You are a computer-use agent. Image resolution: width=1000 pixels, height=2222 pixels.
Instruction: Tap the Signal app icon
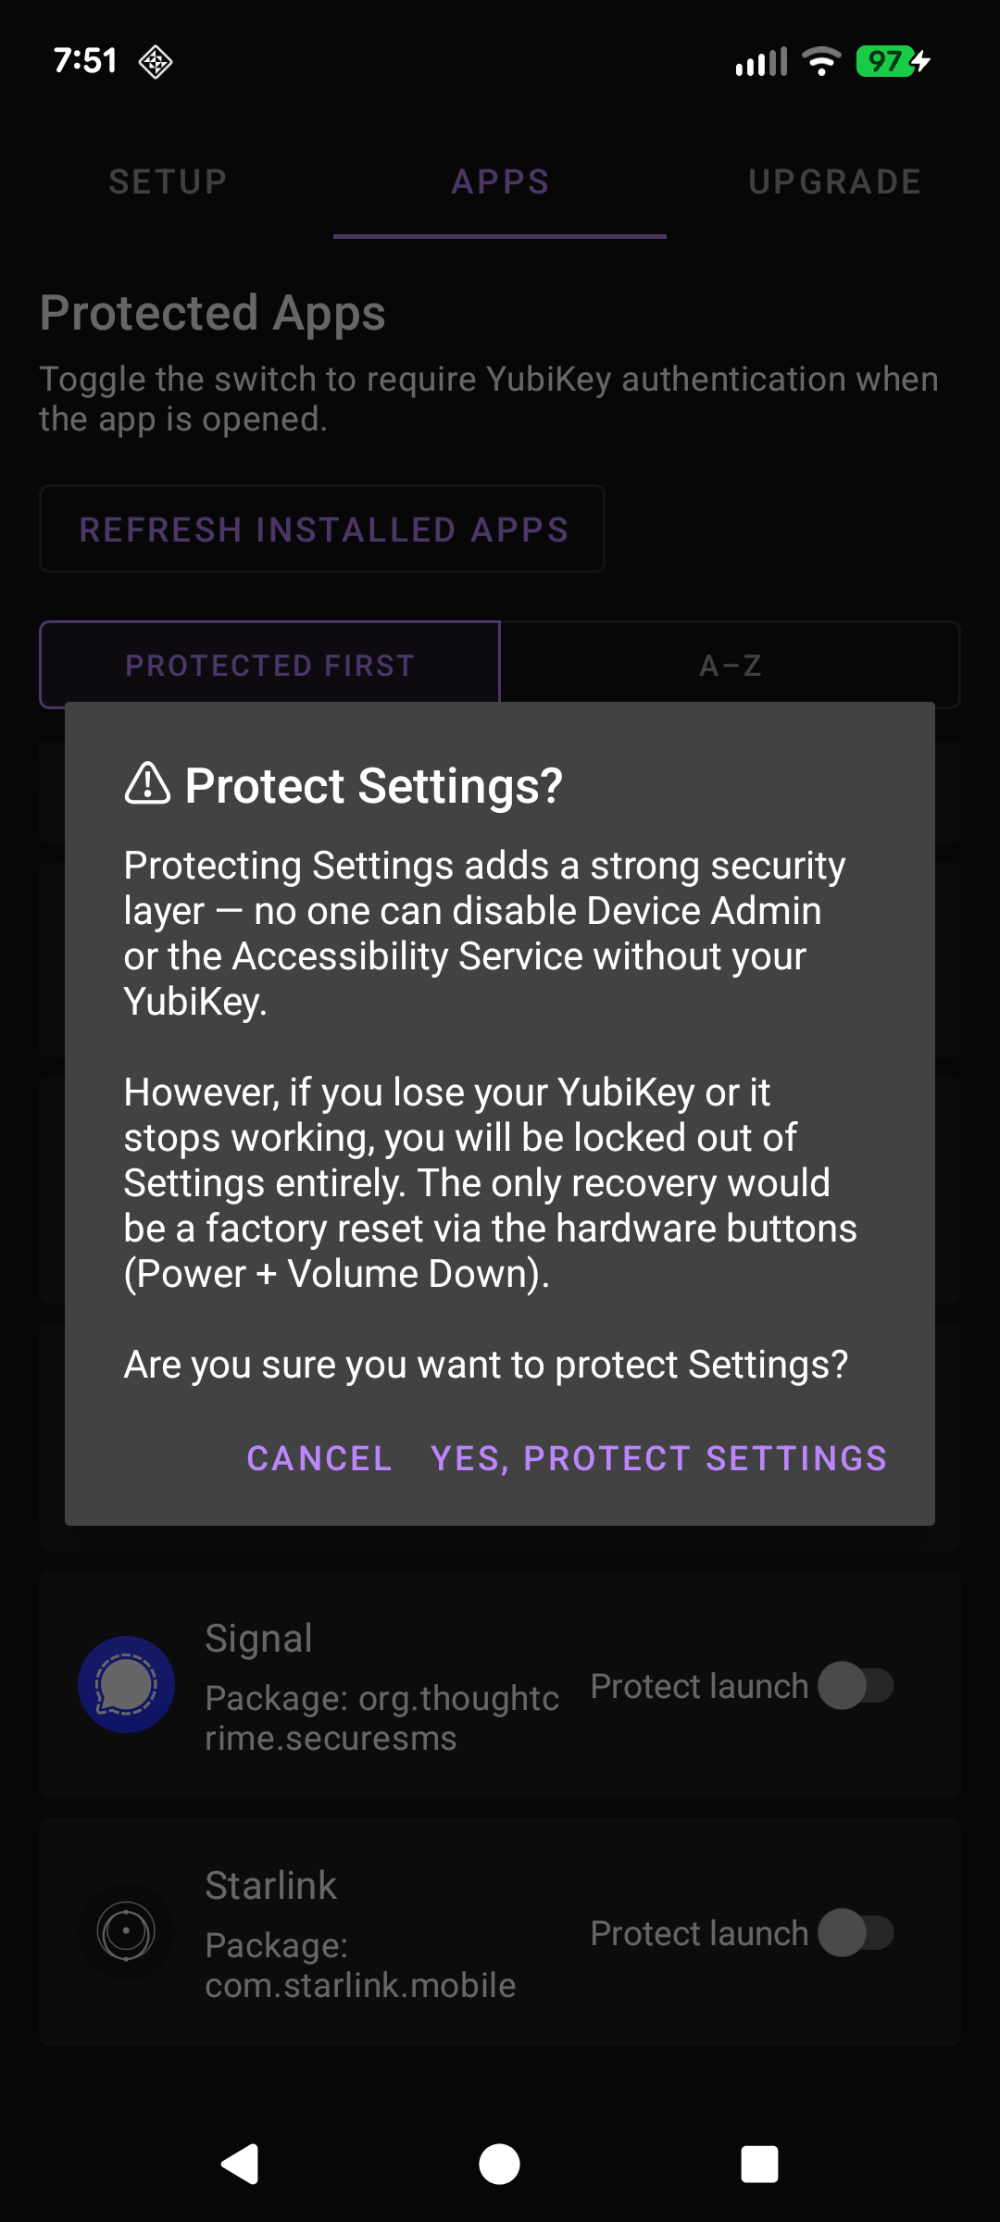pyautogui.click(x=128, y=1685)
